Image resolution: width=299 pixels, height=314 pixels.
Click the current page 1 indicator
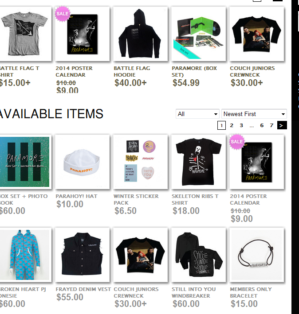click(x=222, y=125)
